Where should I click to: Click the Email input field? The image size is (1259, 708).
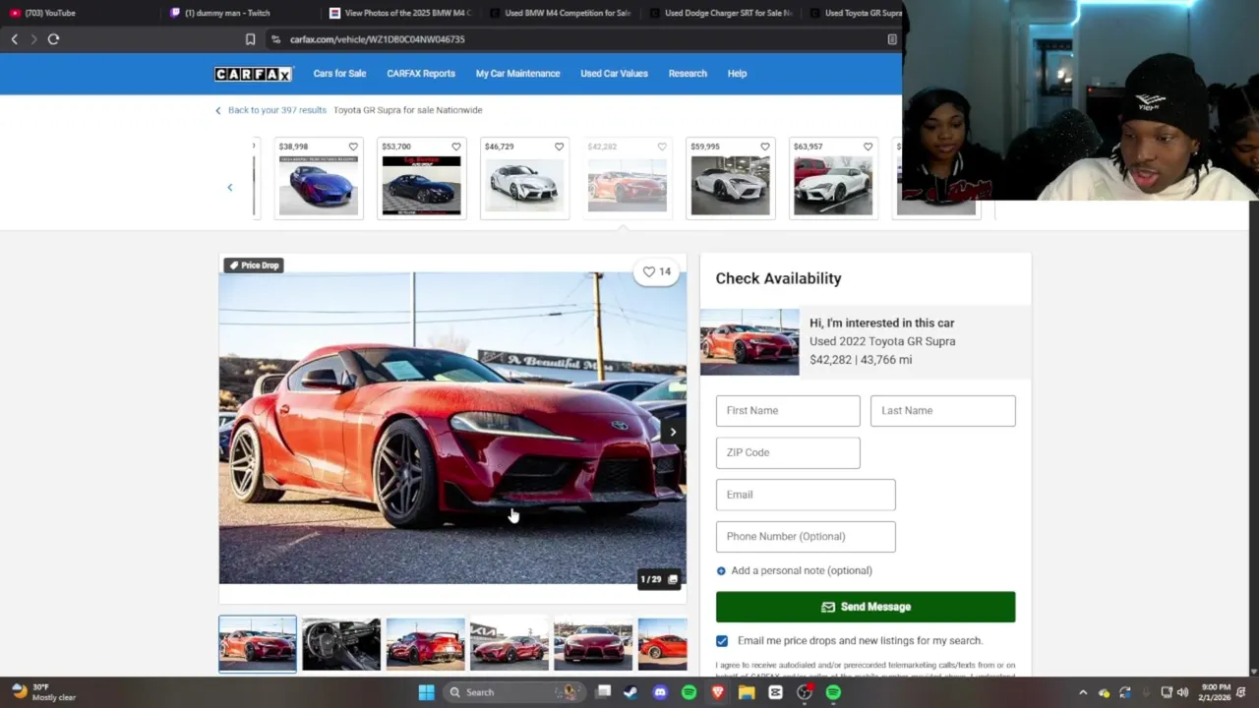pos(806,495)
